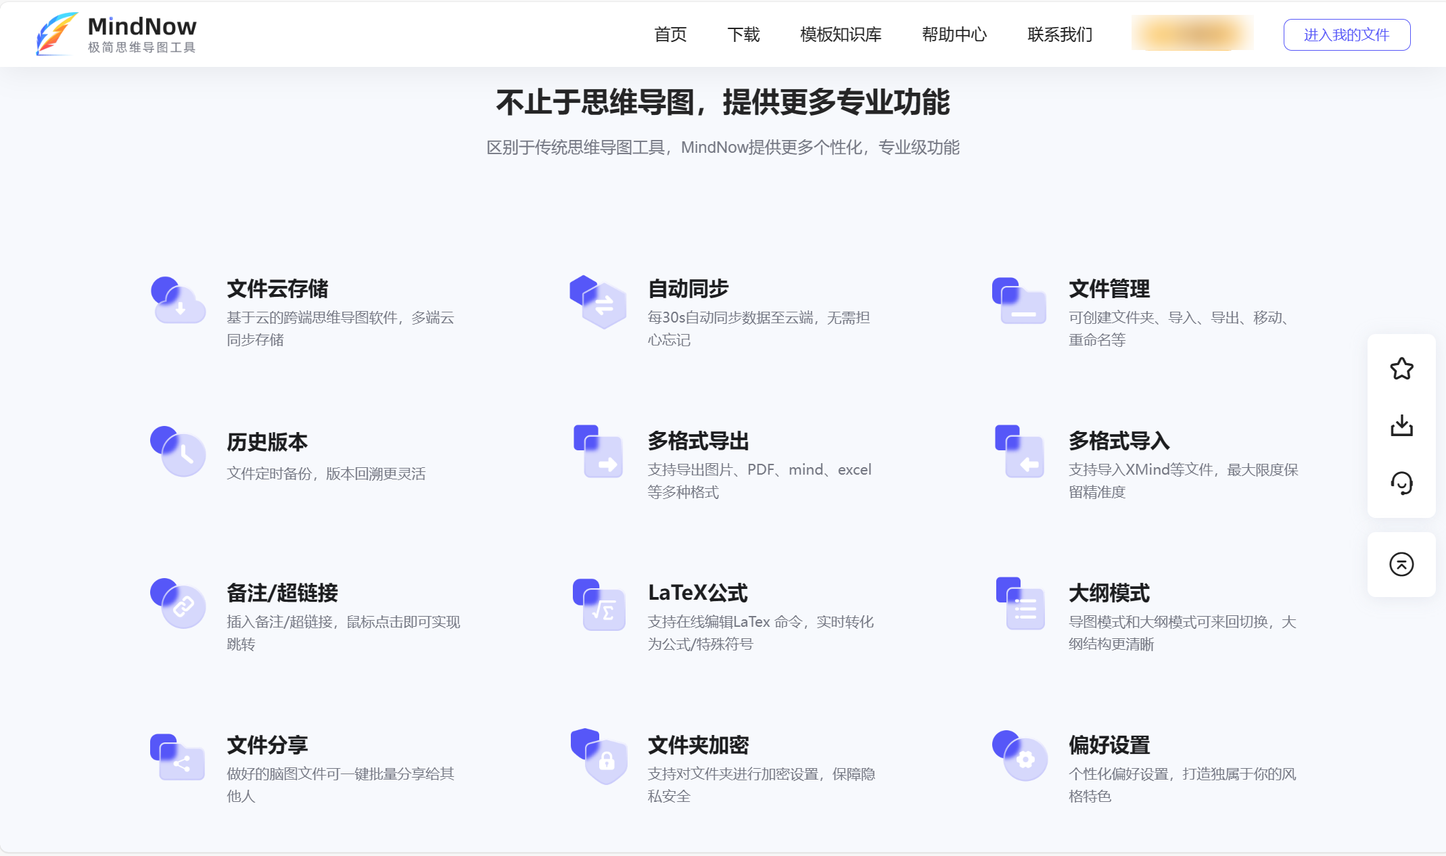This screenshot has width=1446, height=856.
Task: Click the notes/hyperlink chain icon
Action: click(178, 603)
